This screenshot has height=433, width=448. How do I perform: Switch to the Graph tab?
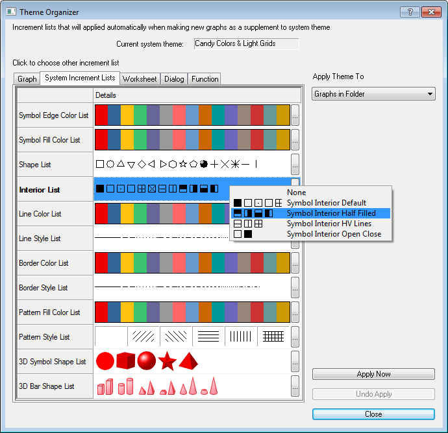(x=27, y=79)
